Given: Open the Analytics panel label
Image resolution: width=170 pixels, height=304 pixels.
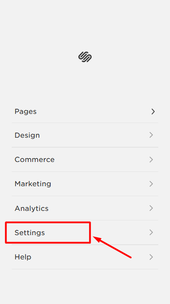Looking at the screenshot, I should pyautogui.click(x=31, y=208).
